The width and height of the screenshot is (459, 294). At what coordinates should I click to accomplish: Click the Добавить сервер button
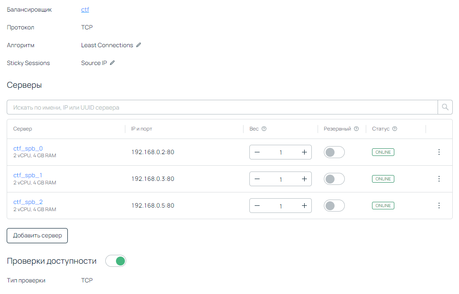click(37, 236)
